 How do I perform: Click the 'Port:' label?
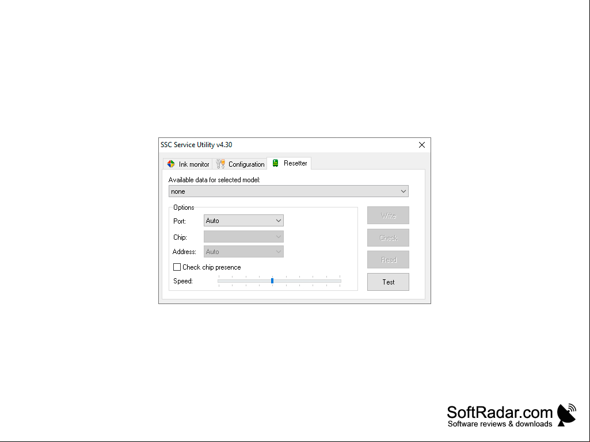(x=180, y=221)
